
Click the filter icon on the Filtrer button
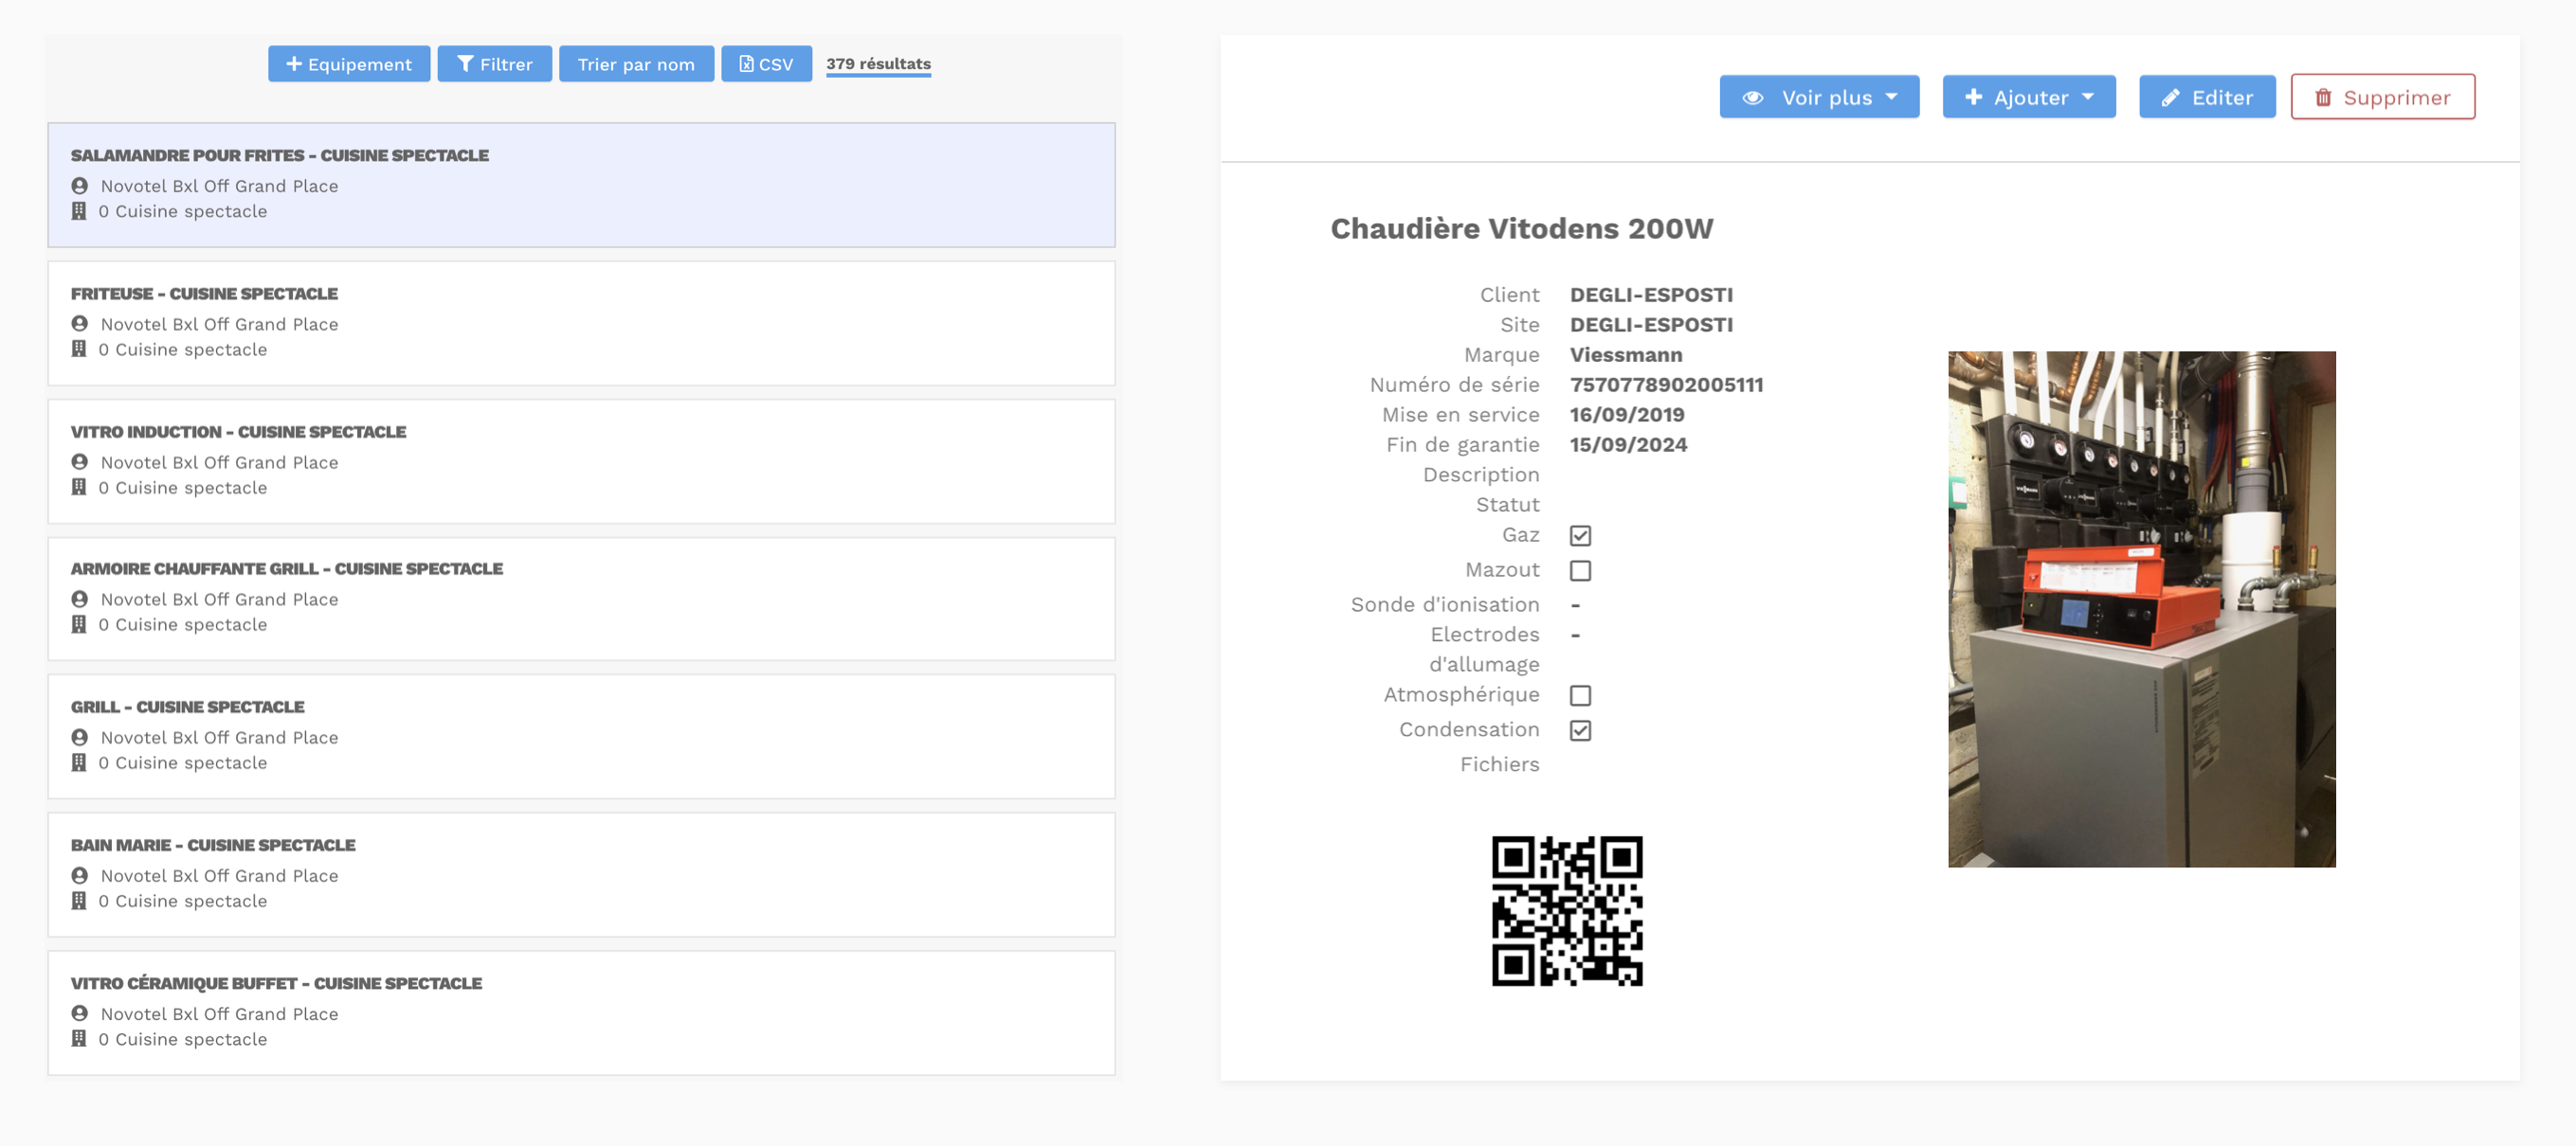tap(464, 63)
